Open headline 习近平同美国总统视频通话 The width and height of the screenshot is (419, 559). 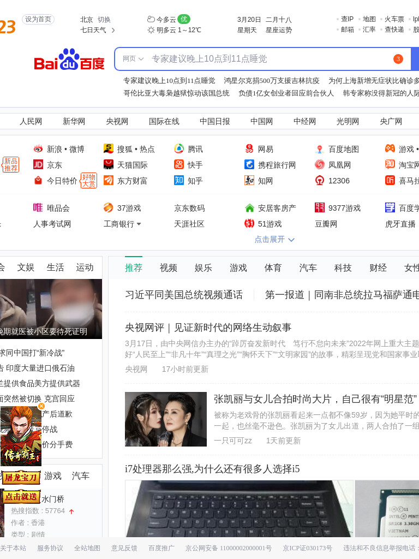click(x=184, y=295)
